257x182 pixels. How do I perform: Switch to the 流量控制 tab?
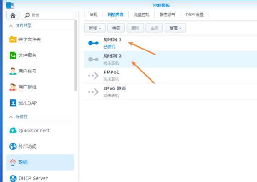click(x=142, y=15)
